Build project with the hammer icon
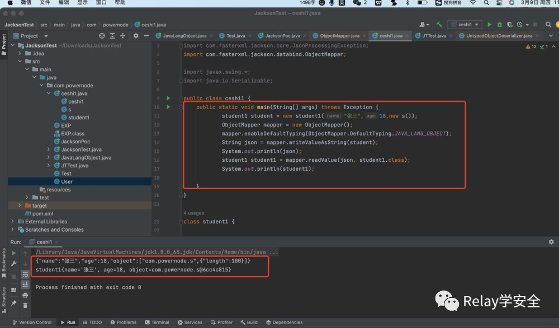Image resolution: width=559 pixels, height=328 pixels. (439, 25)
